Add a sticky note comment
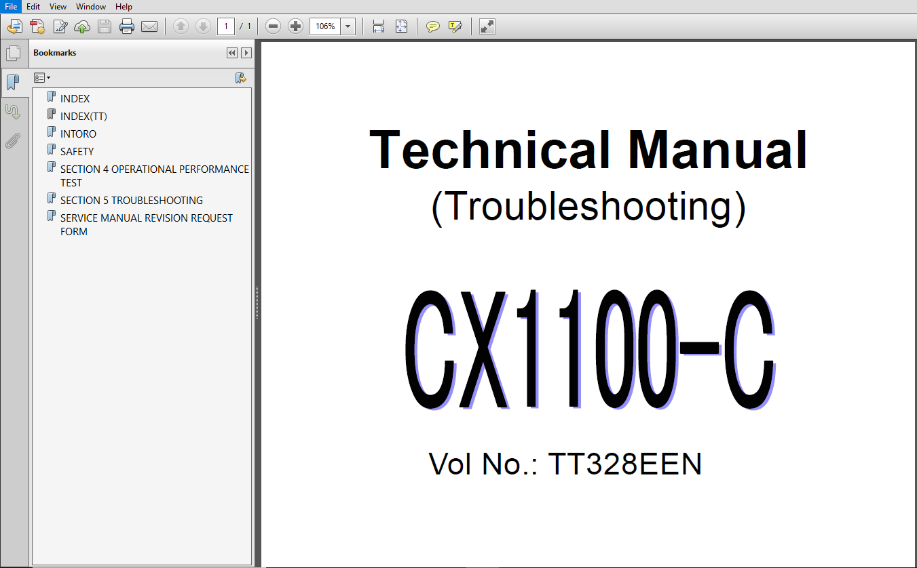 tap(432, 26)
